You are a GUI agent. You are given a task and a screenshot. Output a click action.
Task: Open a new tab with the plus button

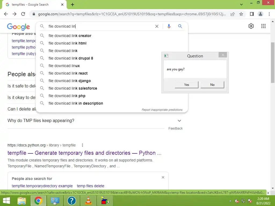tap(73, 5)
